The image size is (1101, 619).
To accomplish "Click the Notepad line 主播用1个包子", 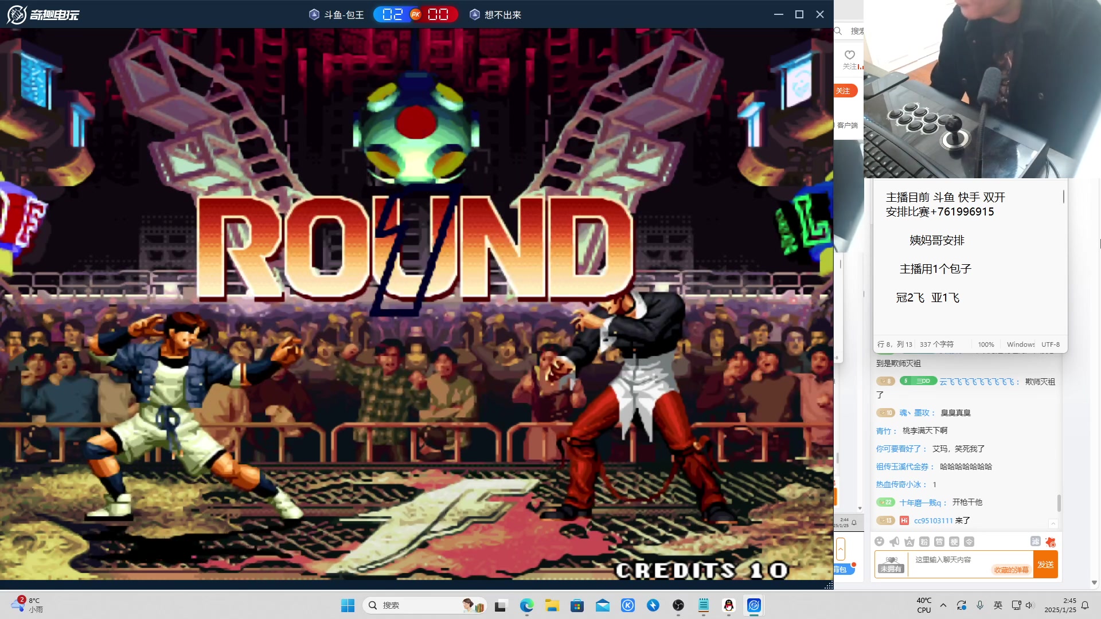I will pyautogui.click(x=935, y=269).
